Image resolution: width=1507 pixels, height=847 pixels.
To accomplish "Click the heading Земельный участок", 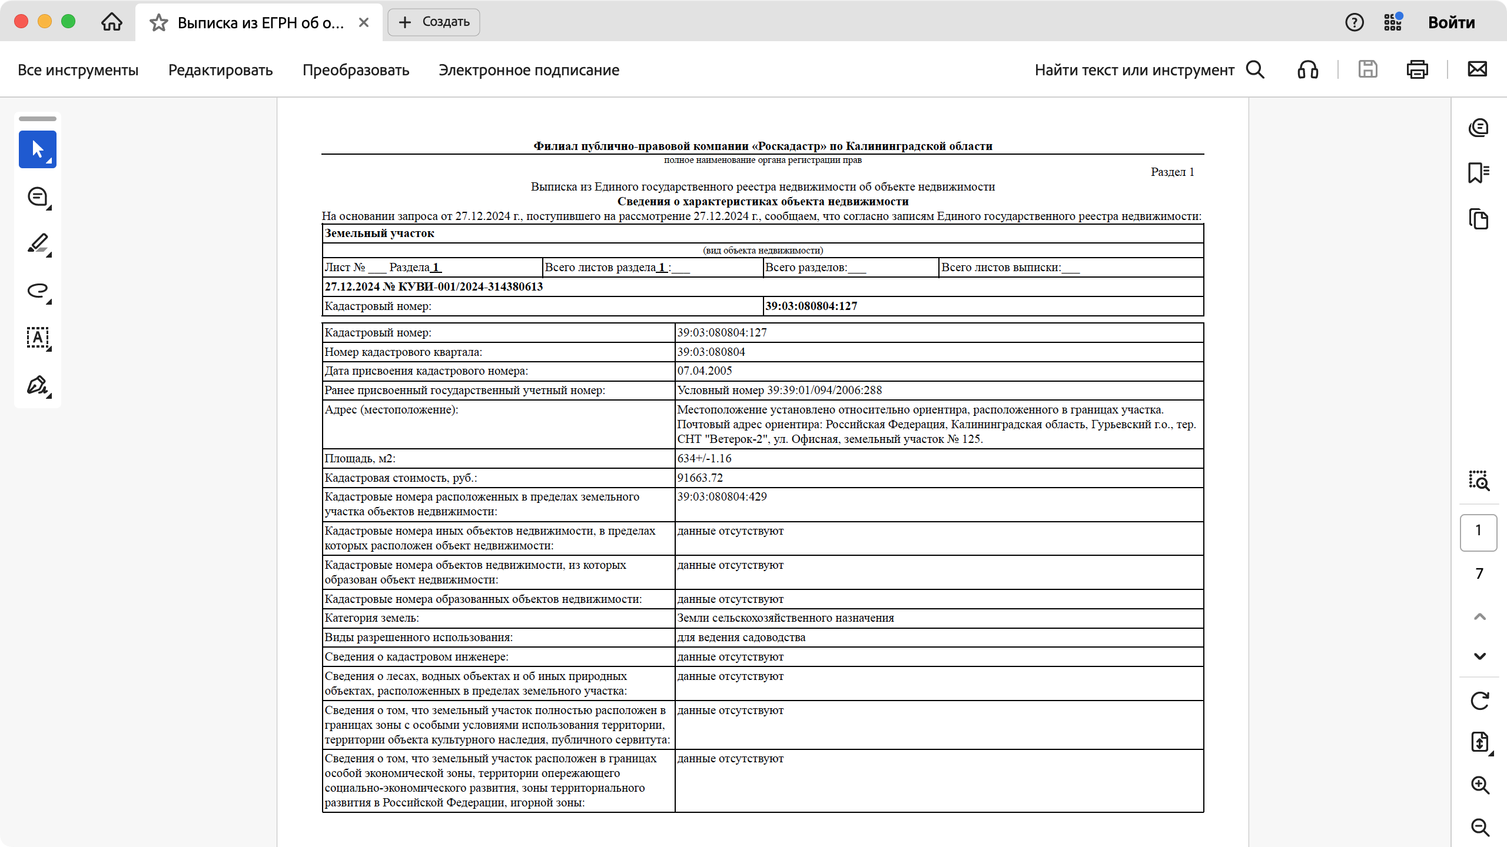I will click(x=380, y=233).
